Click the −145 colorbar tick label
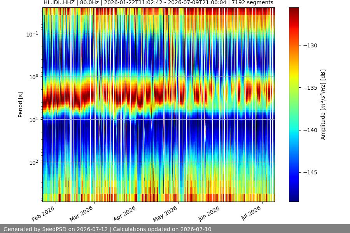 310,172
